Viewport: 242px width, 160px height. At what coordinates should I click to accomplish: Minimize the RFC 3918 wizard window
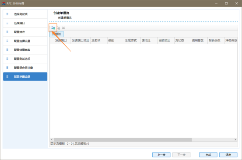pos(216,3)
